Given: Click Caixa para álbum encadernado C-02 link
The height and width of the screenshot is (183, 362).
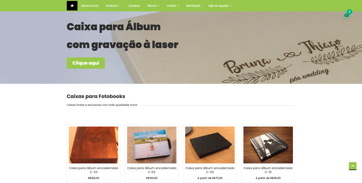Looking at the screenshot, I should 210,170.
